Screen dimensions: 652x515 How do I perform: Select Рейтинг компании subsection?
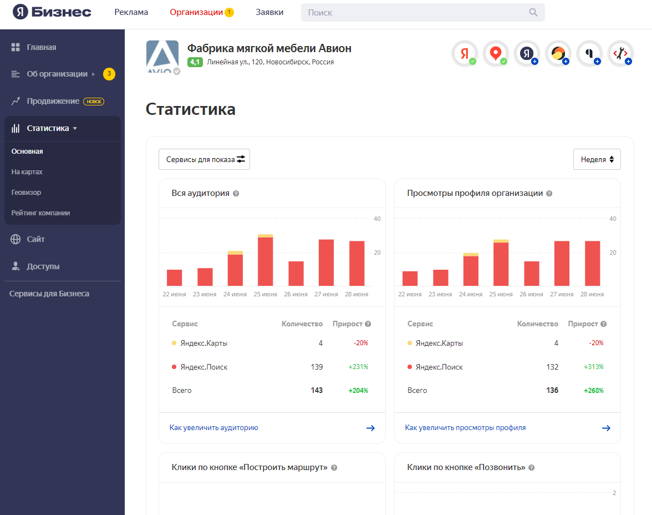click(41, 213)
